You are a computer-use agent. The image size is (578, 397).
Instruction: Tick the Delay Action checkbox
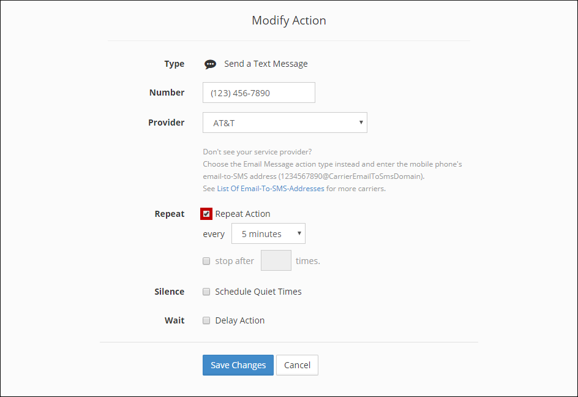[x=206, y=320]
